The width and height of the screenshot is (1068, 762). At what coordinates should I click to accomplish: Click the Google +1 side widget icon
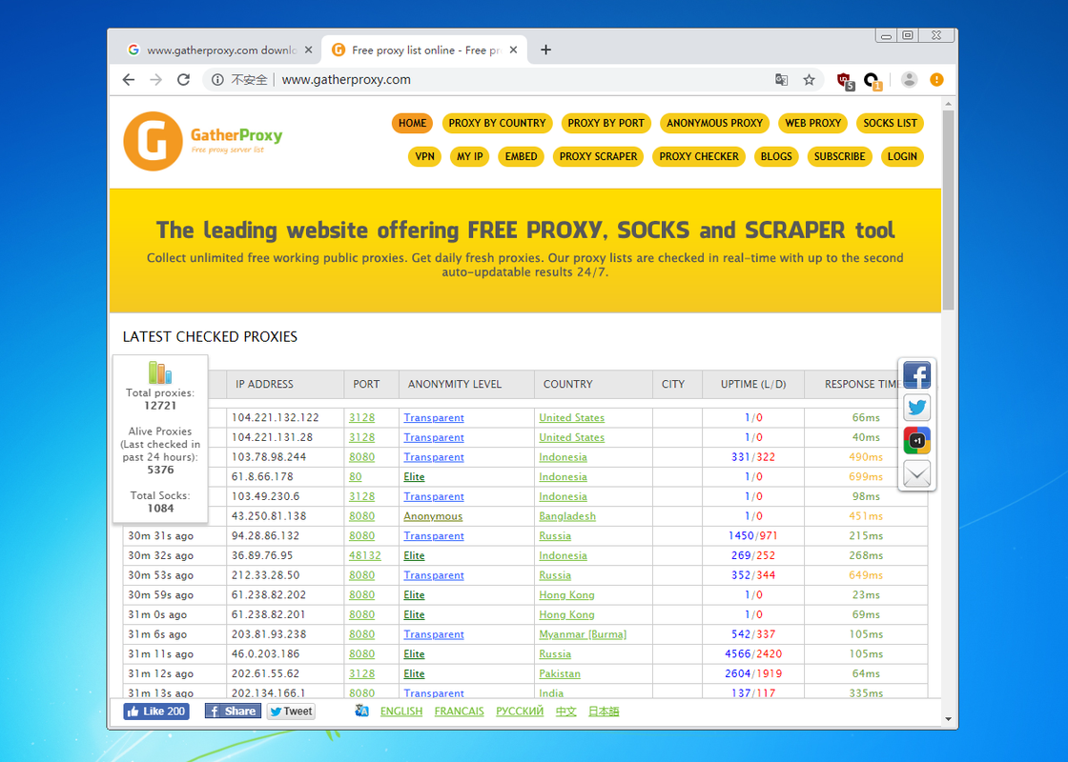(916, 441)
